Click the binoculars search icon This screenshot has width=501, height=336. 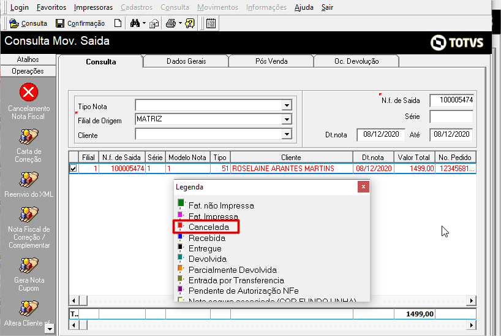tap(135, 23)
